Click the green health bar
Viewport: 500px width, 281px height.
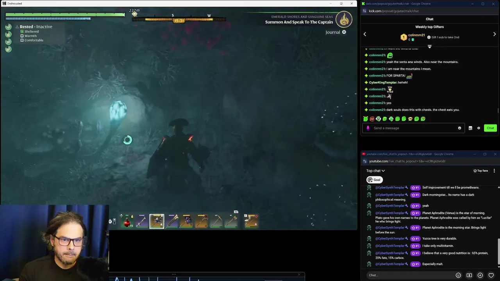(65, 14)
